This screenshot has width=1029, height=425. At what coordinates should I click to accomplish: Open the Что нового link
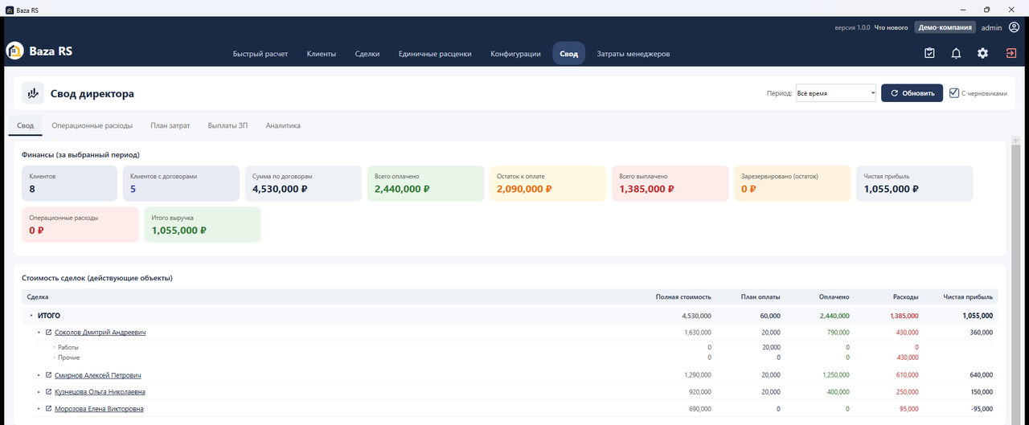[890, 27]
